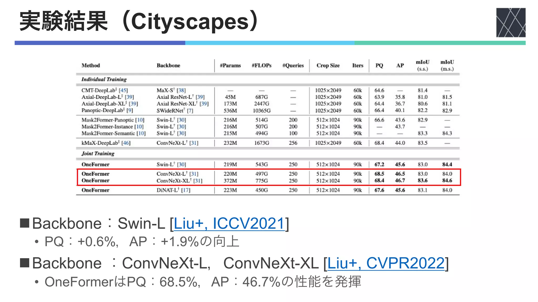Click the Iters column header
538x302 pixels.
(358, 66)
